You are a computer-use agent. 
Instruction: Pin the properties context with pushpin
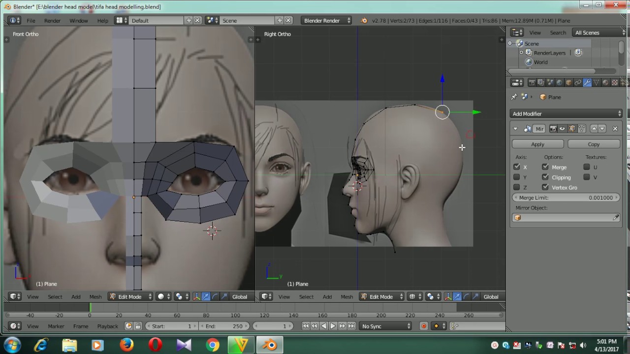click(x=514, y=97)
